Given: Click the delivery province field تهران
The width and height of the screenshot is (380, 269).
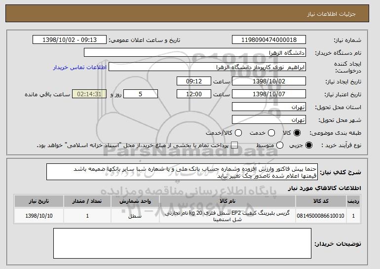Looking at the screenshot, I should click(269, 107).
